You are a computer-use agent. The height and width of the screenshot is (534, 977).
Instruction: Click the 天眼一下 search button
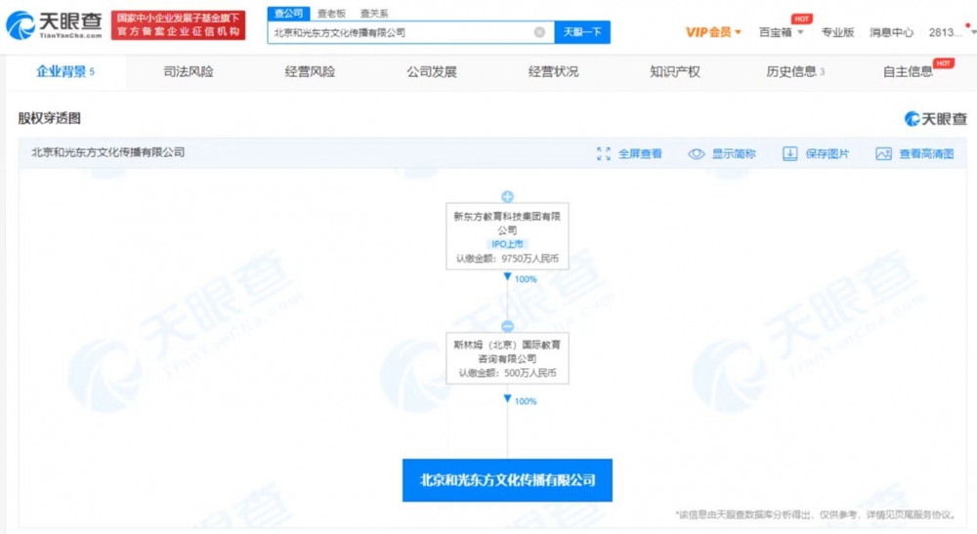[x=582, y=32]
